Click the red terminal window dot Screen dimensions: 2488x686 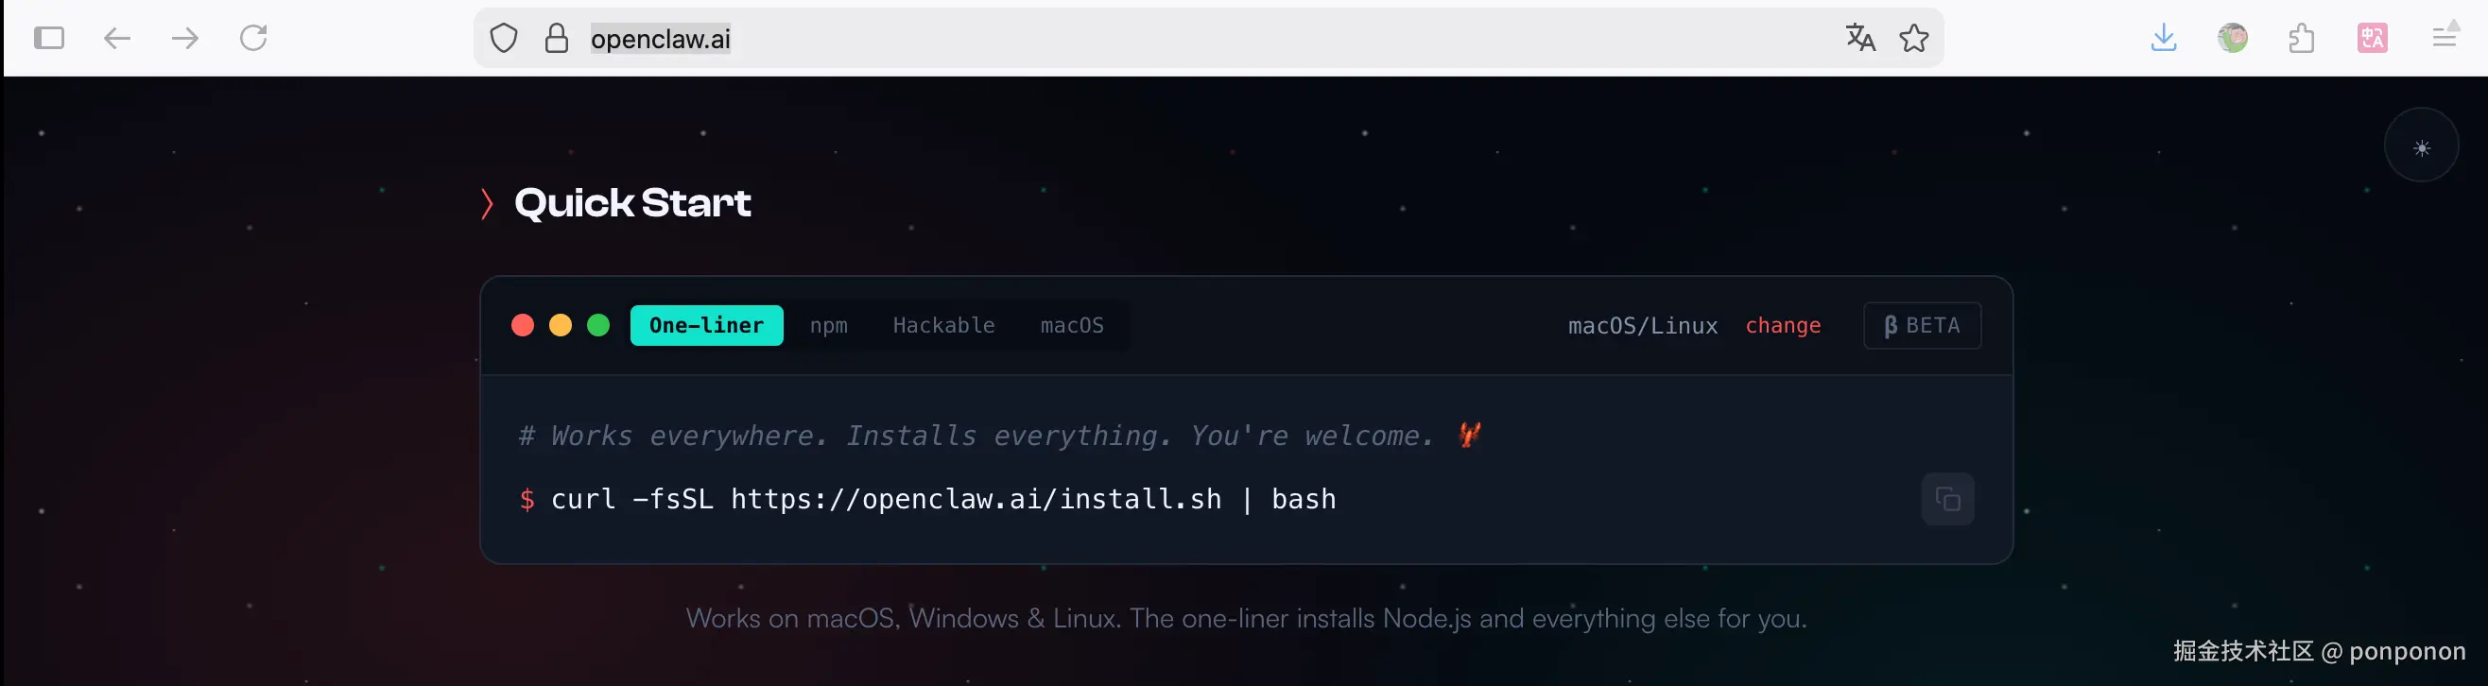523,325
